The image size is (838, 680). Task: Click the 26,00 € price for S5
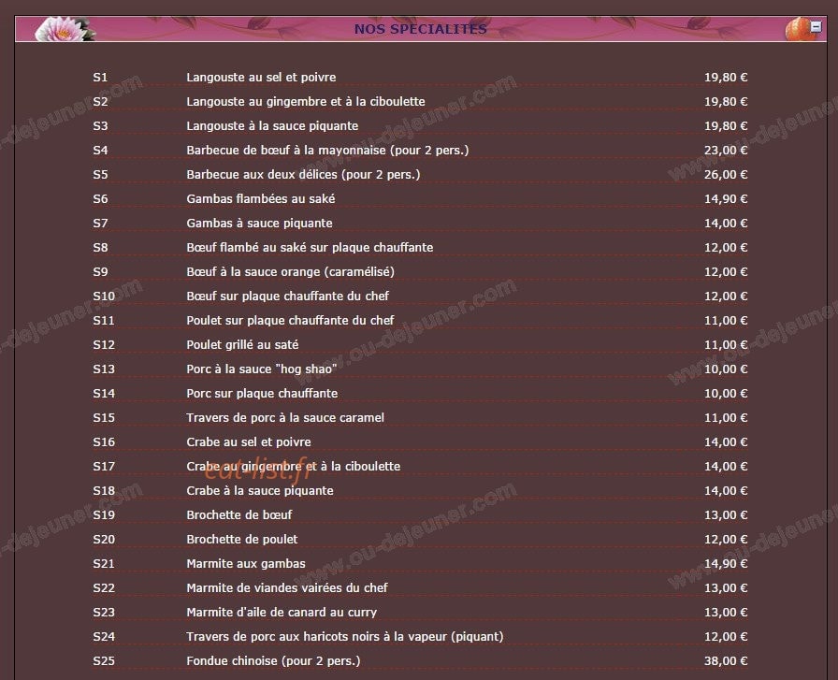tap(725, 174)
